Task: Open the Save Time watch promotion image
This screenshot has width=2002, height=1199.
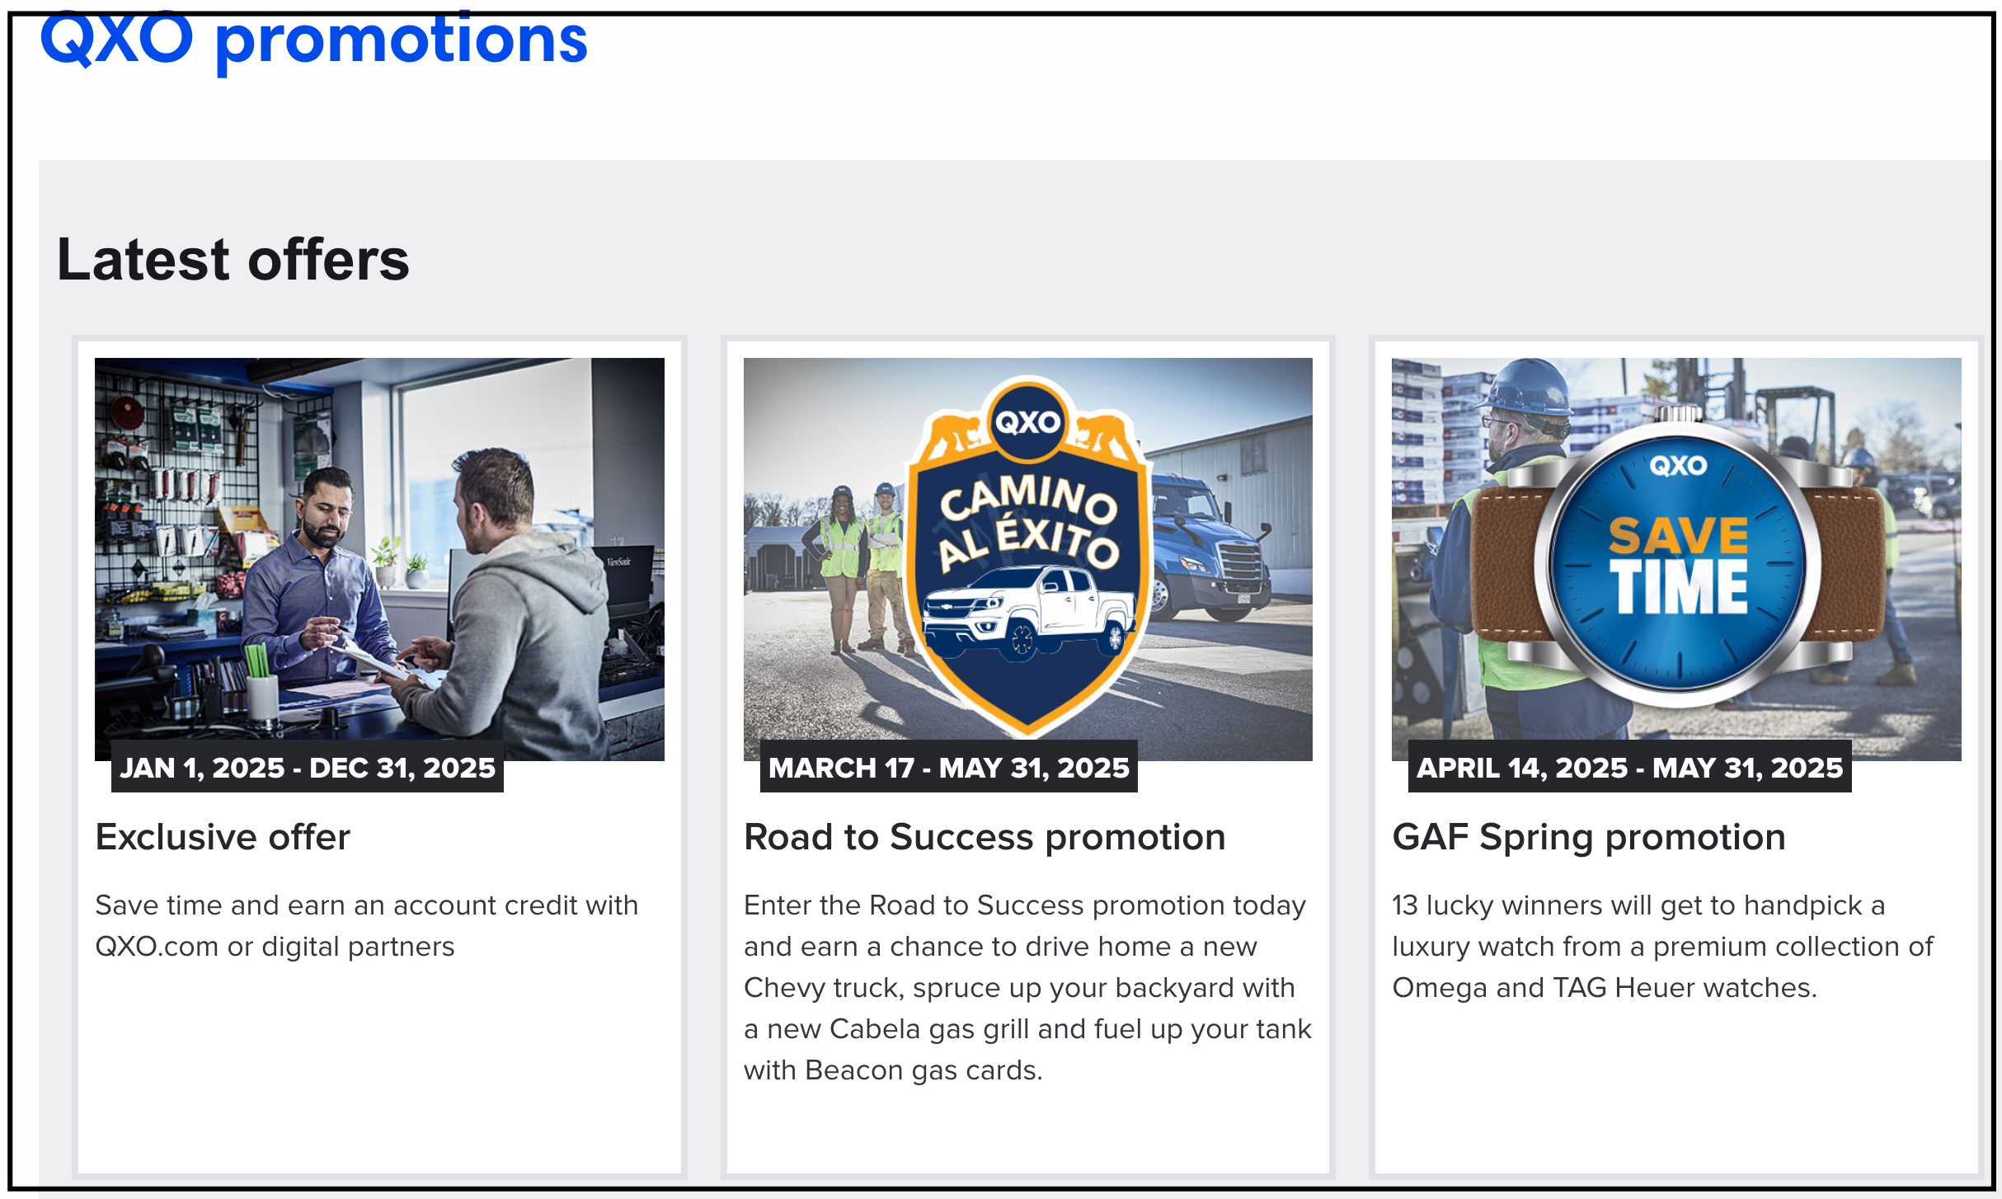Action: pos(1676,558)
